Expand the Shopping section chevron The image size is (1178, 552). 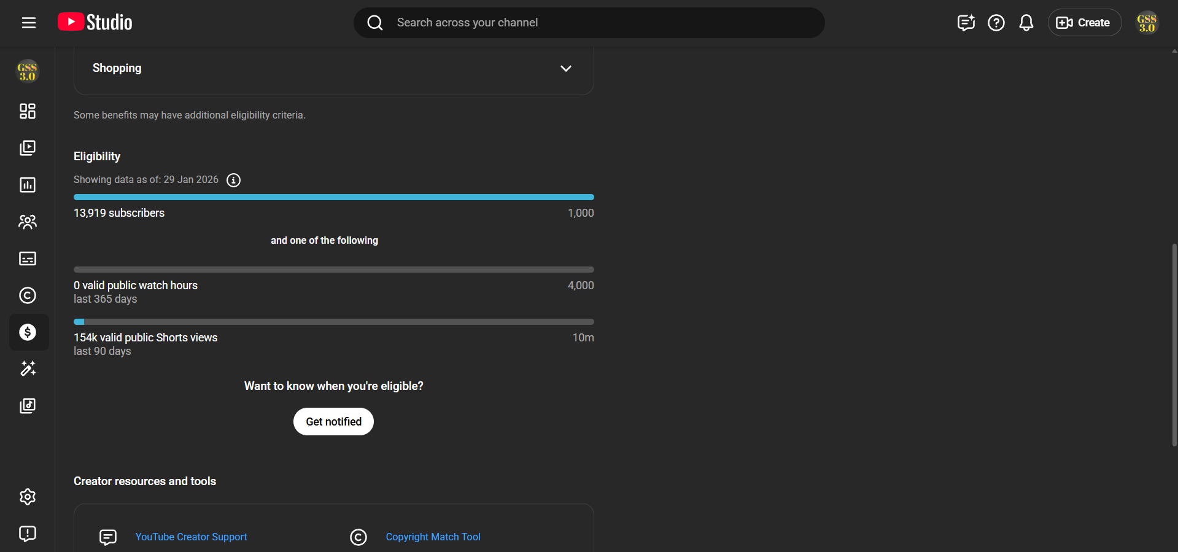[x=565, y=68]
